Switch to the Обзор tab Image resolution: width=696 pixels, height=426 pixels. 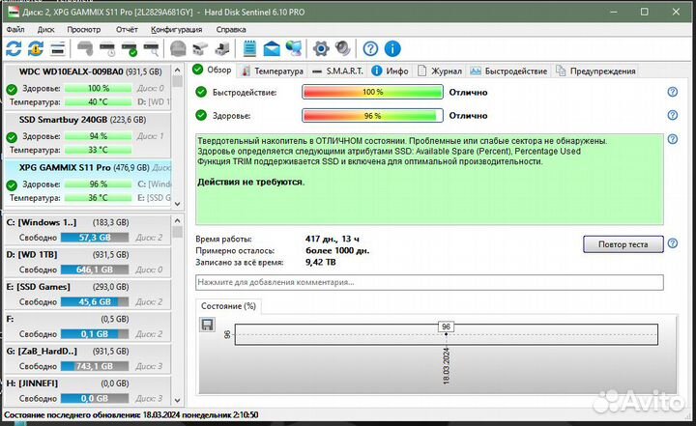tap(212, 71)
